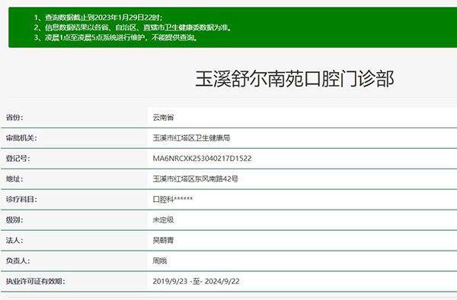Click the validity period 2019/9/23 -至- 2024/9/22
Screen dimensions: 457x300
click(197, 282)
